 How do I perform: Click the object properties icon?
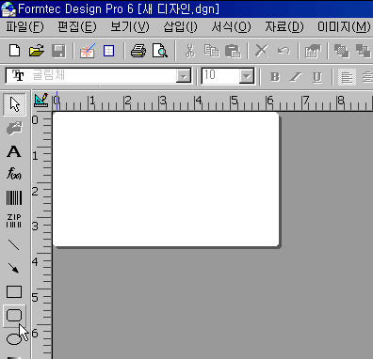click(x=313, y=51)
